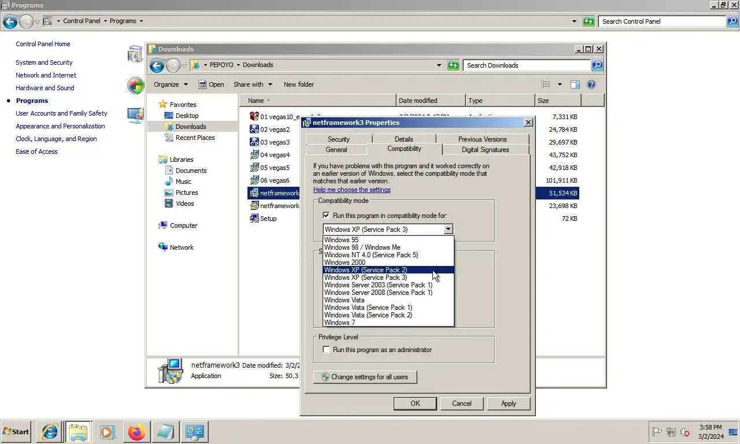Select Windows Vista (Service Pack 2)
Image resolution: width=740 pixels, height=444 pixels.
[388, 315]
